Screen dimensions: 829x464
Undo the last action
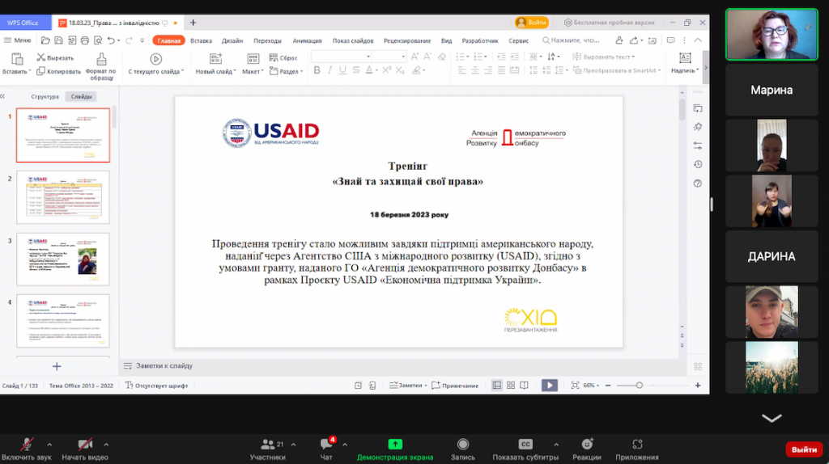[x=110, y=40]
